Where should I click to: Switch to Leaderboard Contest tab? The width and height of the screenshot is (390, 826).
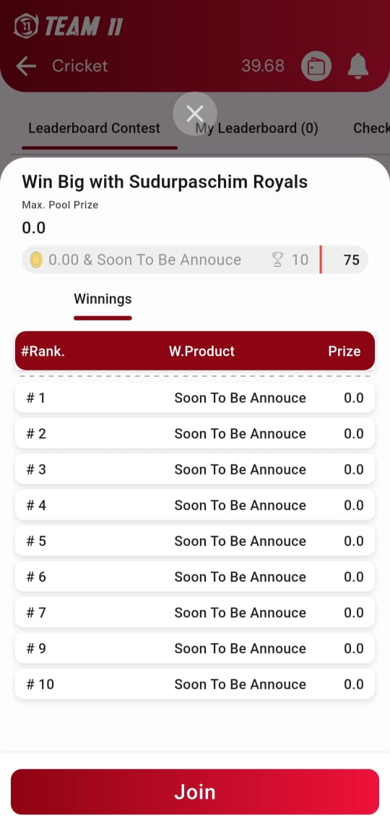pos(94,128)
